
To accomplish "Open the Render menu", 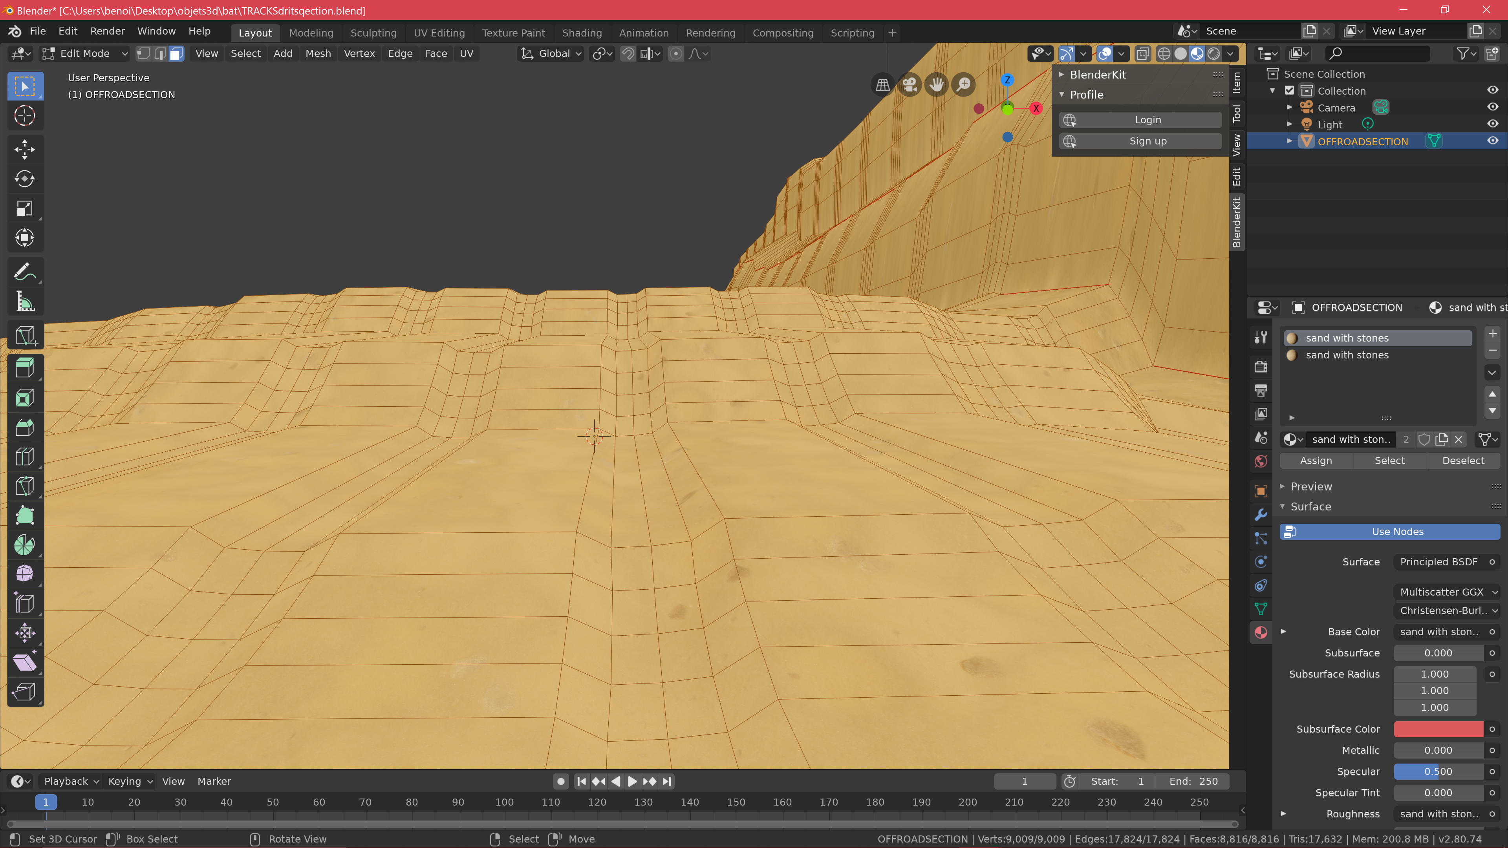I will coord(107,31).
